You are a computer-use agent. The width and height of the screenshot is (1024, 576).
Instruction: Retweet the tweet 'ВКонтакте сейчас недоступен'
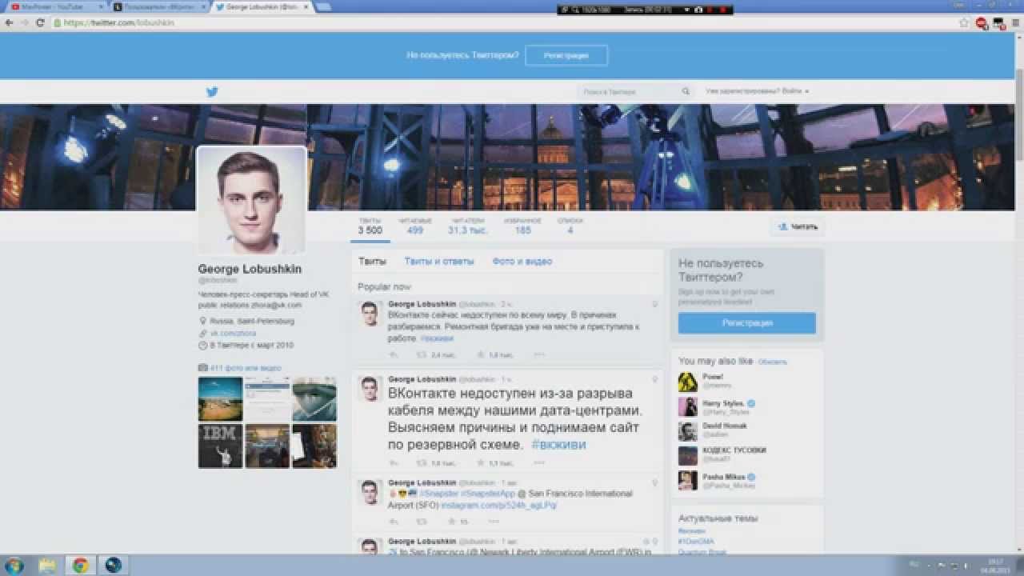(x=422, y=354)
